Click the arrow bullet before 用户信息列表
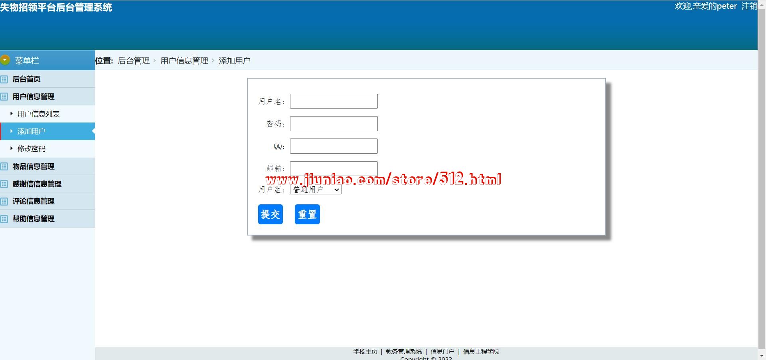The image size is (766, 360). click(12, 114)
